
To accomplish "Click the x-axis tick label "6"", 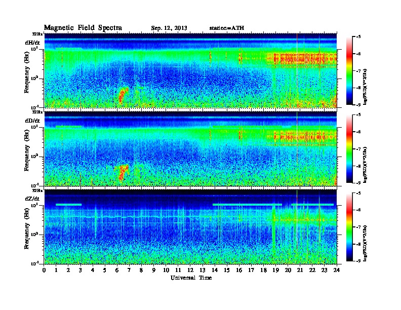I will pos(117,270).
